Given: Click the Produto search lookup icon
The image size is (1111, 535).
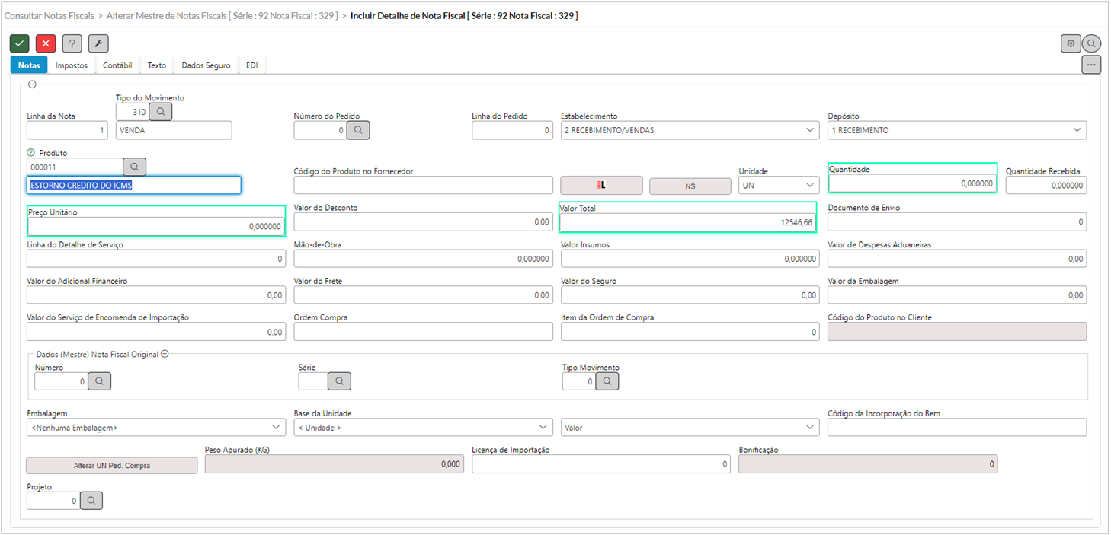Looking at the screenshot, I should point(134,166).
